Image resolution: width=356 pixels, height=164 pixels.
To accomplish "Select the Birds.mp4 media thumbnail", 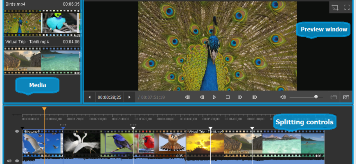I will 42,23.
